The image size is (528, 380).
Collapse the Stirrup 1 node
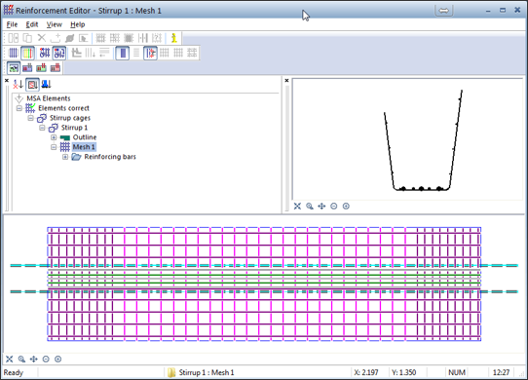(x=42, y=128)
